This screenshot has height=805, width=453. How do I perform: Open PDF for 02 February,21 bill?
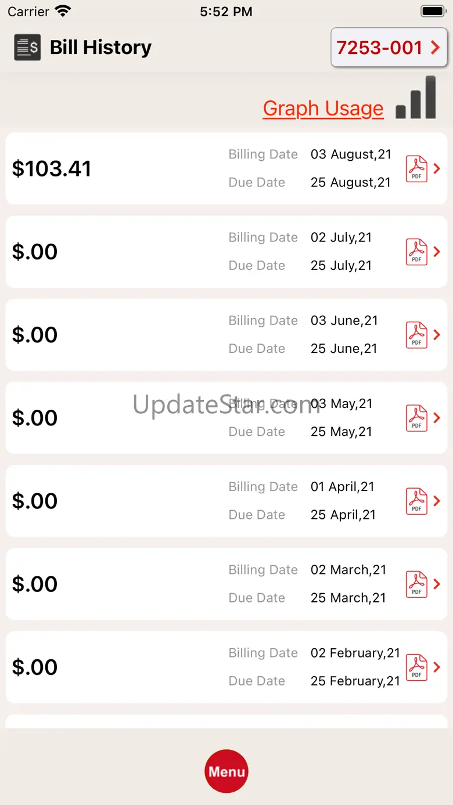(x=416, y=667)
